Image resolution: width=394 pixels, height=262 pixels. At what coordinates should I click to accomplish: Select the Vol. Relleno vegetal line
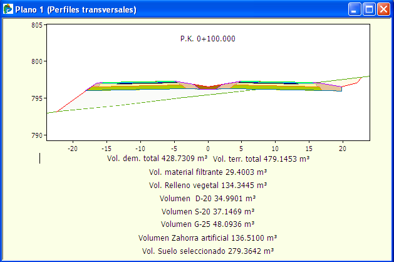(x=208, y=186)
